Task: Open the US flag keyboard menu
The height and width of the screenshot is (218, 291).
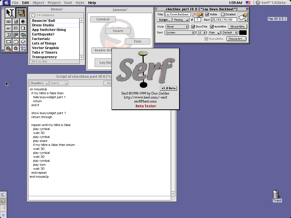Action: click(248, 3)
